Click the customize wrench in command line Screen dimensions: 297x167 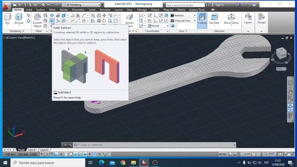tap(70, 145)
